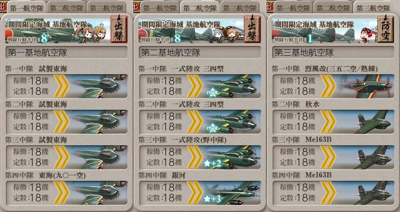Expand the yellow chevrons on 第二中隊 一式陸攻 三四型

[195, 122]
